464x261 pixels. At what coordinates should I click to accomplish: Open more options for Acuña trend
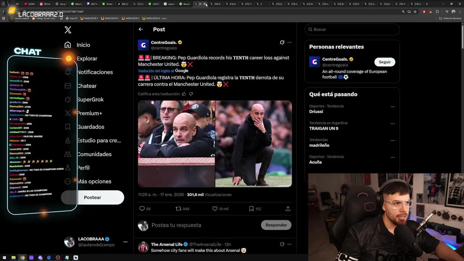[393, 157]
